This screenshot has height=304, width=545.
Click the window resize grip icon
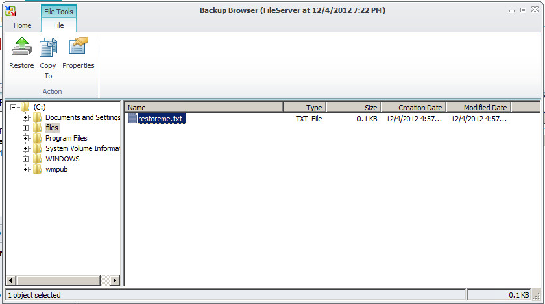coord(537,296)
